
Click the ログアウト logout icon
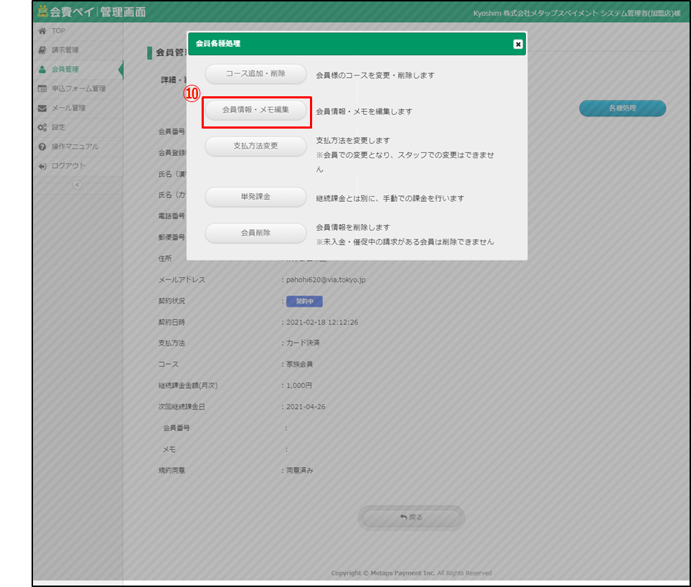pyautogui.click(x=42, y=166)
